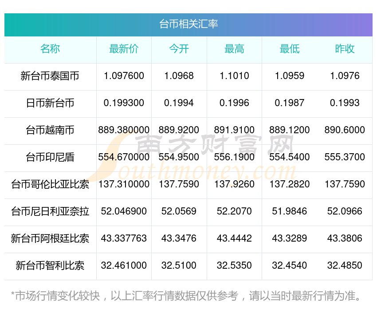Click previous close 43.3806
Viewport: 377px width, 310px height.
345,238
